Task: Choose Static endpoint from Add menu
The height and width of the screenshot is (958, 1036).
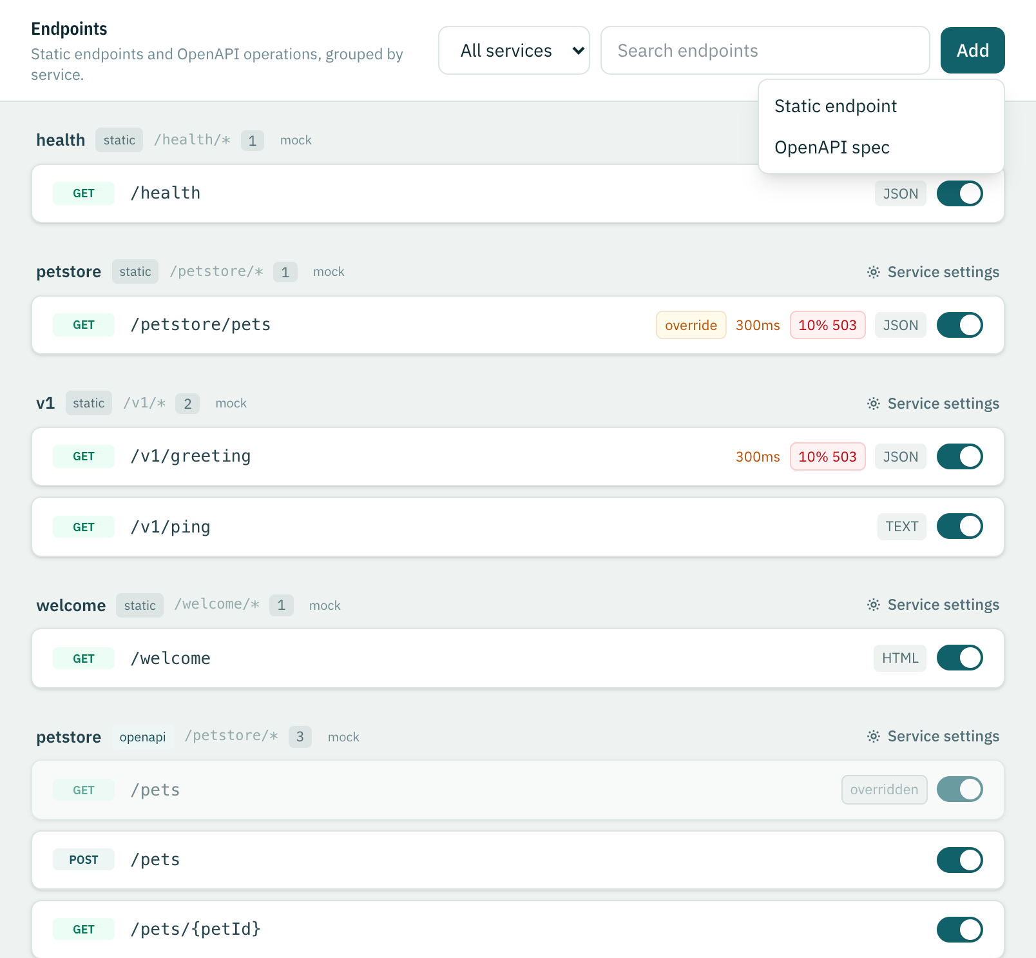Action: (x=881, y=106)
